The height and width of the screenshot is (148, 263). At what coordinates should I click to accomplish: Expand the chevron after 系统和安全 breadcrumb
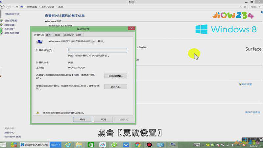coord(56,7)
